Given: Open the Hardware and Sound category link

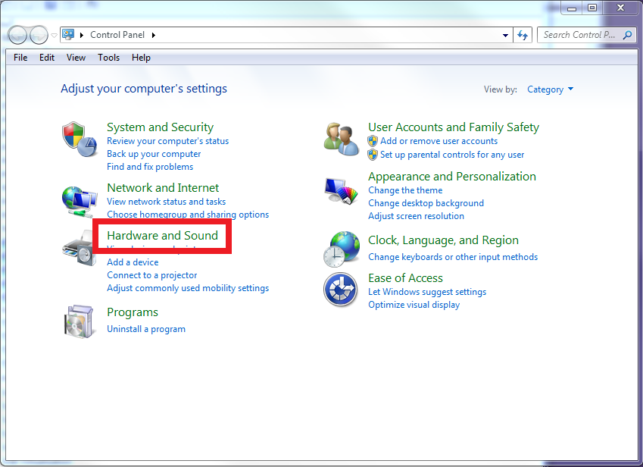Looking at the screenshot, I should 162,236.
